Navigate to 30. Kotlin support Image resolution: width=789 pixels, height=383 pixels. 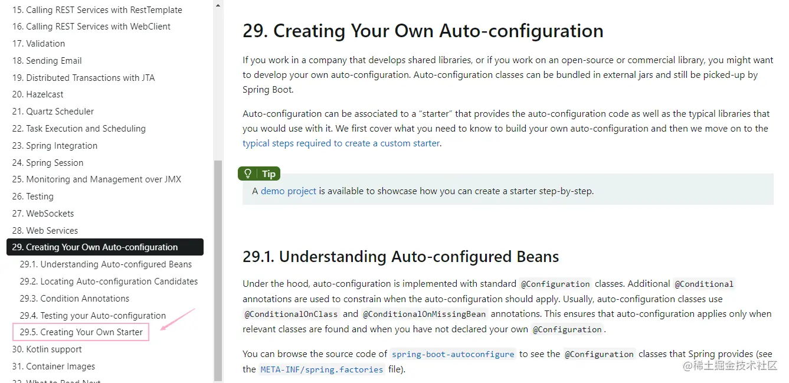point(47,349)
